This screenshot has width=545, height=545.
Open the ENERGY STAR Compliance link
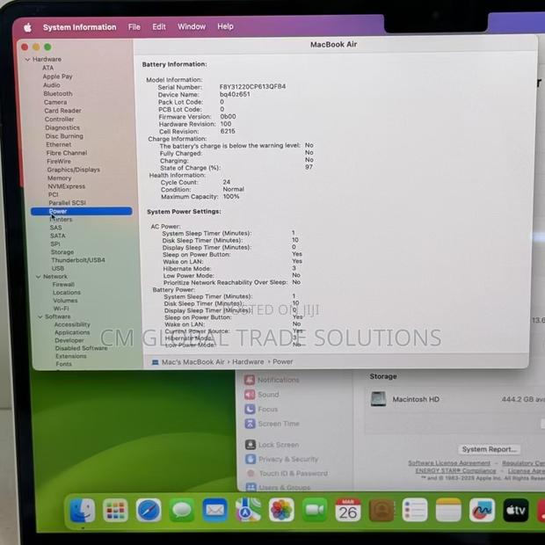point(455,470)
